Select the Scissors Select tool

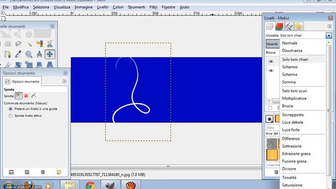pyautogui.click(x=50, y=44)
